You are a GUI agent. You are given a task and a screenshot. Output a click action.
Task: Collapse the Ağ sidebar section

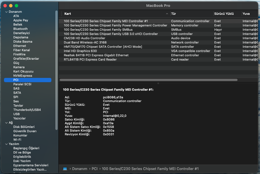6,123
